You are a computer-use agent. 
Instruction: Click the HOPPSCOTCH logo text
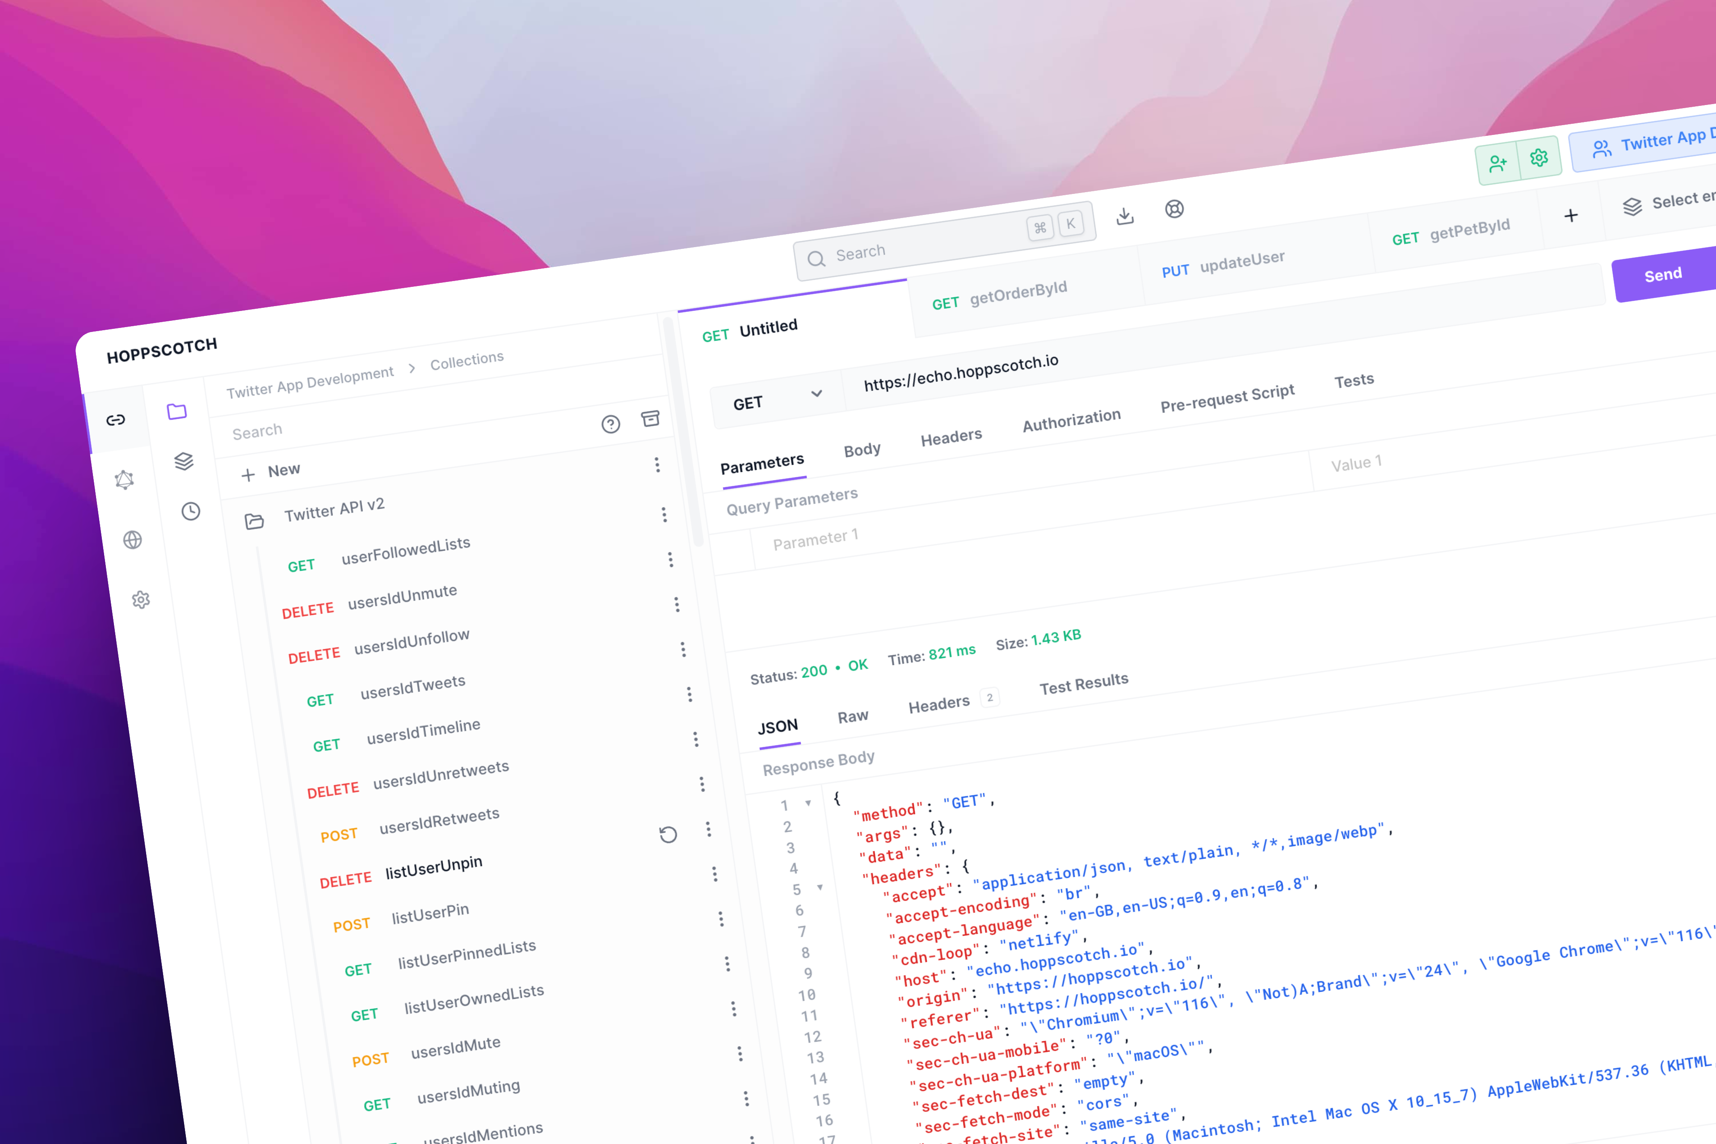(162, 349)
